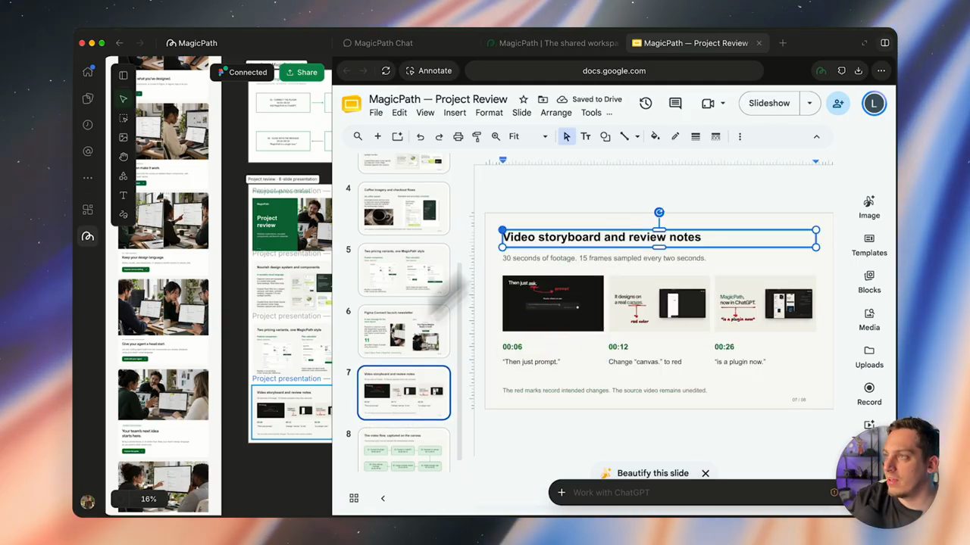Expand the line tool dropdown arrow
Viewport: 970px width, 545px height.
pos(637,136)
